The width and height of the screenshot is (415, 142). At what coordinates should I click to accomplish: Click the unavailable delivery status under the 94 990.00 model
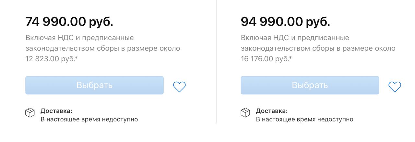[304, 119]
